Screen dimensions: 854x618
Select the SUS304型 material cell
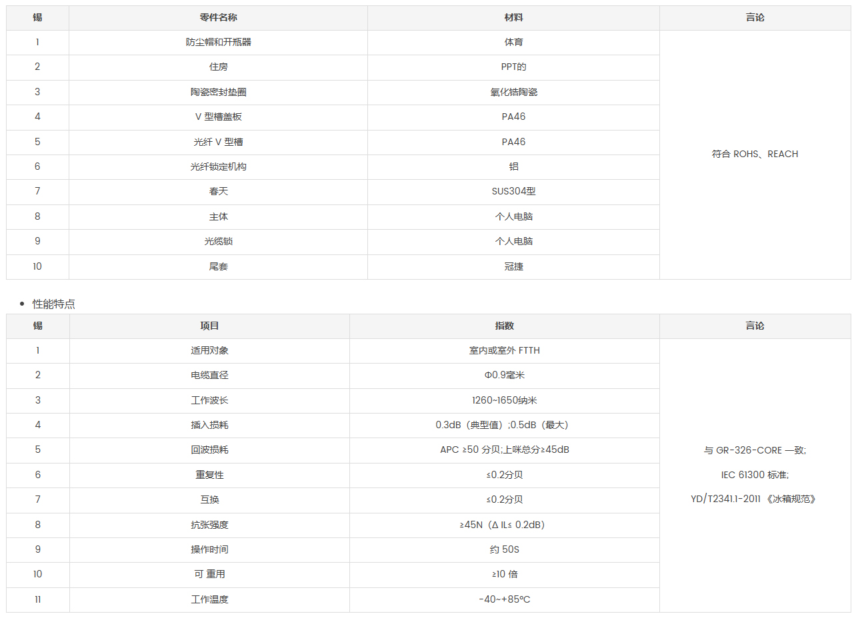pos(513,191)
